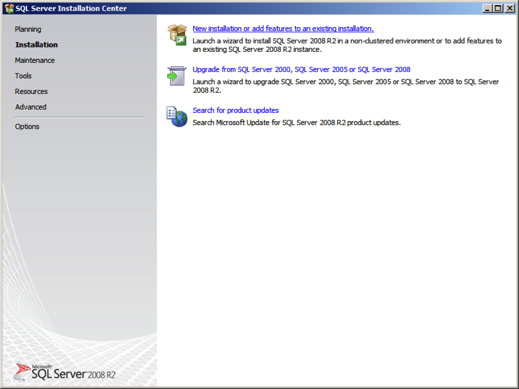Select the Installation section

click(x=36, y=44)
